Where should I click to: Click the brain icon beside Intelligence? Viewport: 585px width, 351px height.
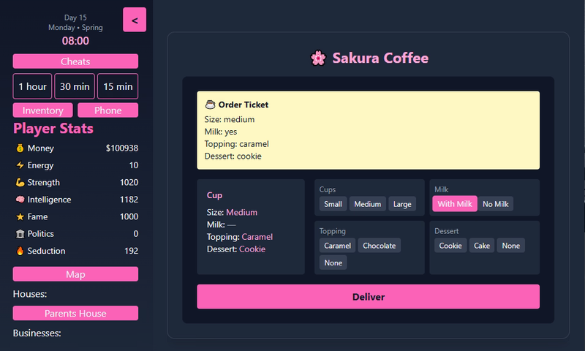coord(20,200)
